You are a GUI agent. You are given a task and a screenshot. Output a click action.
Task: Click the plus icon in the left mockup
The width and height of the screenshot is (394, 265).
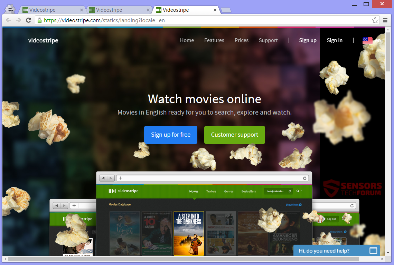[x=74, y=206]
